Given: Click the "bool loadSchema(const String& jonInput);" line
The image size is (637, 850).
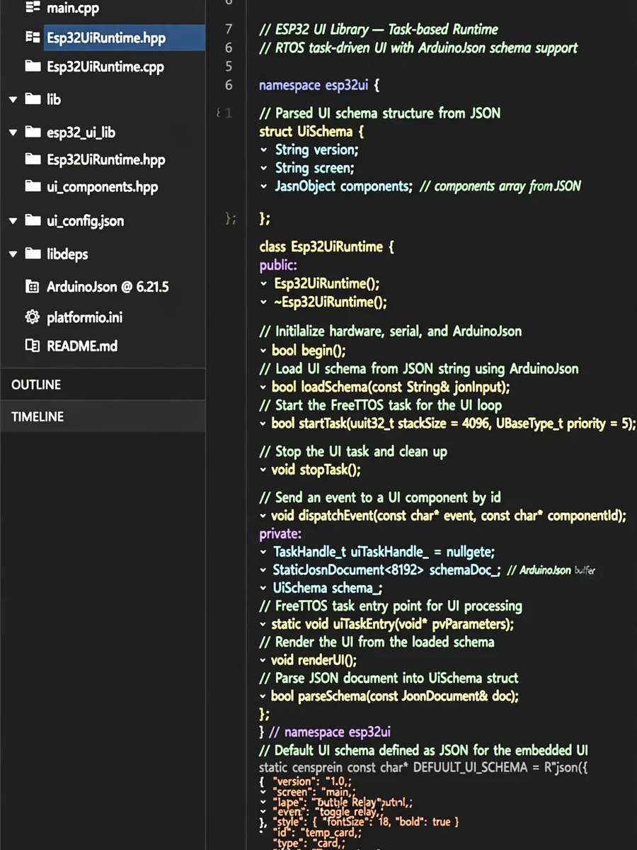Looking at the screenshot, I should (x=391, y=387).
